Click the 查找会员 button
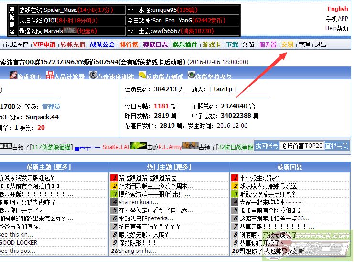354x262 pixels. [336, 146]
